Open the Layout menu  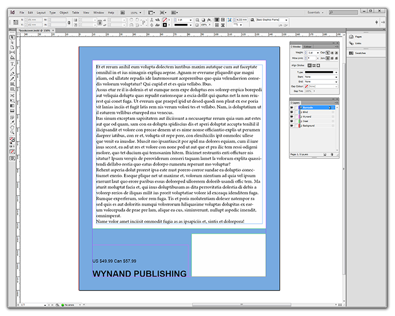tap(41, 13)
